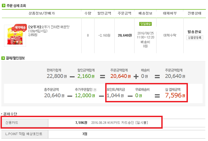Click the small triangle beside 결제수단
Image resolution: width=208 pixels, height=141 pixels.
pos(2,114)
